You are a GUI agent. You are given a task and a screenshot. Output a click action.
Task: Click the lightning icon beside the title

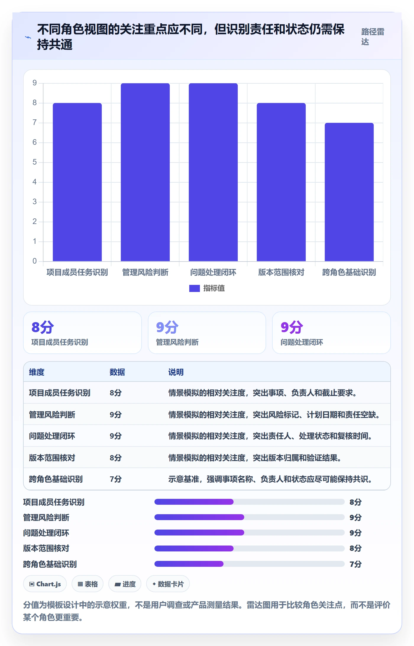pyautogui.click(x=28, y=37)
